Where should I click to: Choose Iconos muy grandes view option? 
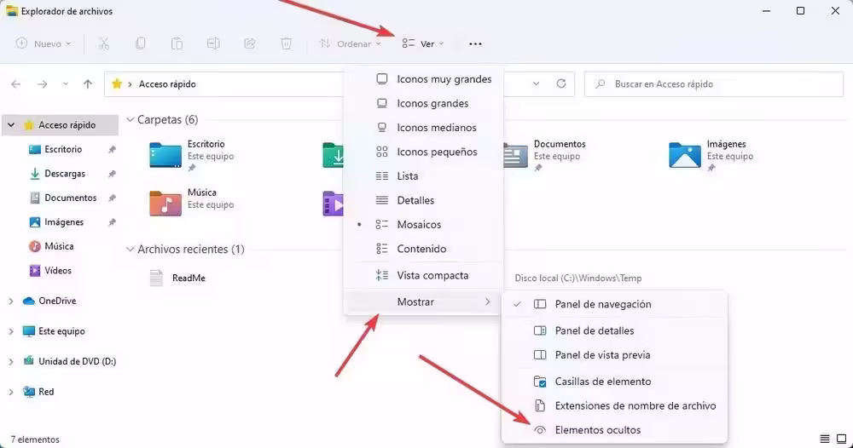coord(444,79)
